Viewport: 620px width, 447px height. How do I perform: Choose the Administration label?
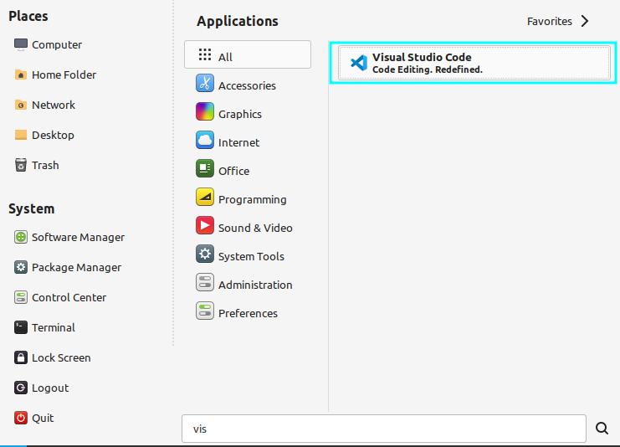[x=255, y=285]
